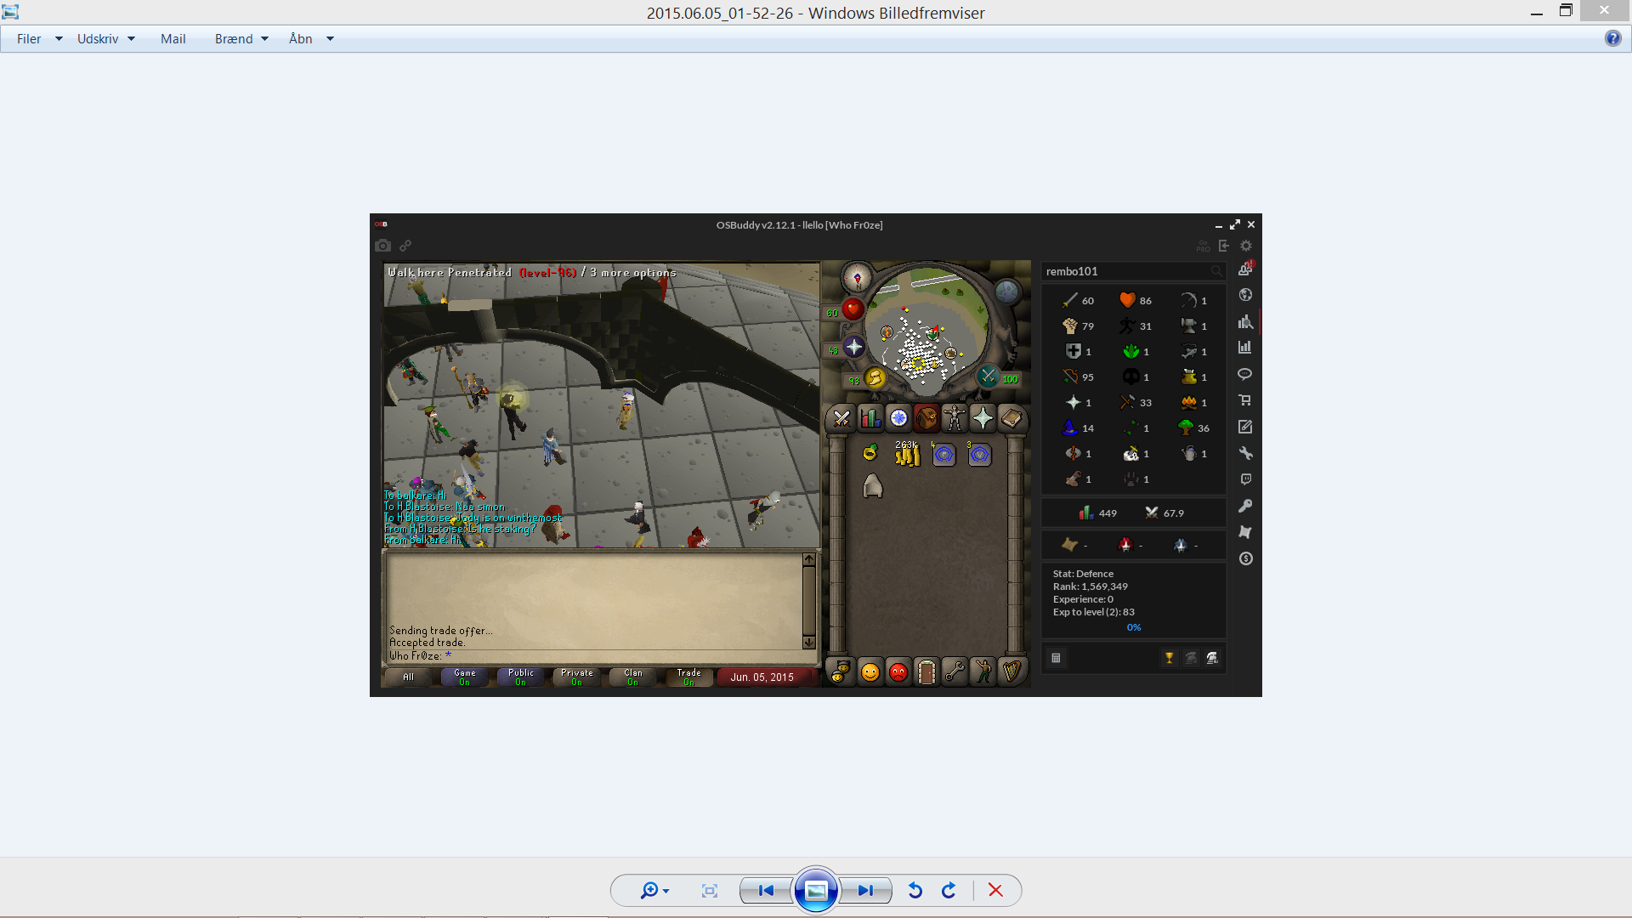This screenshot has height=918, width=1632.
Task: Click the OSBuddy settings gear icon
Action: (x=1246, y=246)
